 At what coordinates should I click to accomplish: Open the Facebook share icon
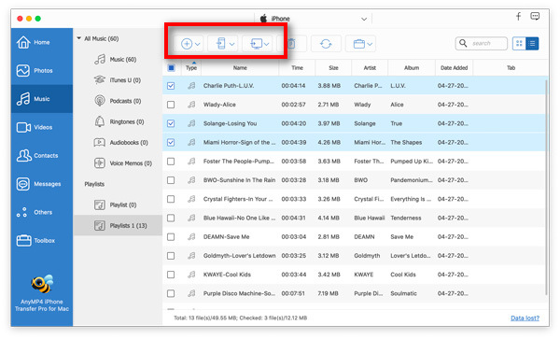518,16
